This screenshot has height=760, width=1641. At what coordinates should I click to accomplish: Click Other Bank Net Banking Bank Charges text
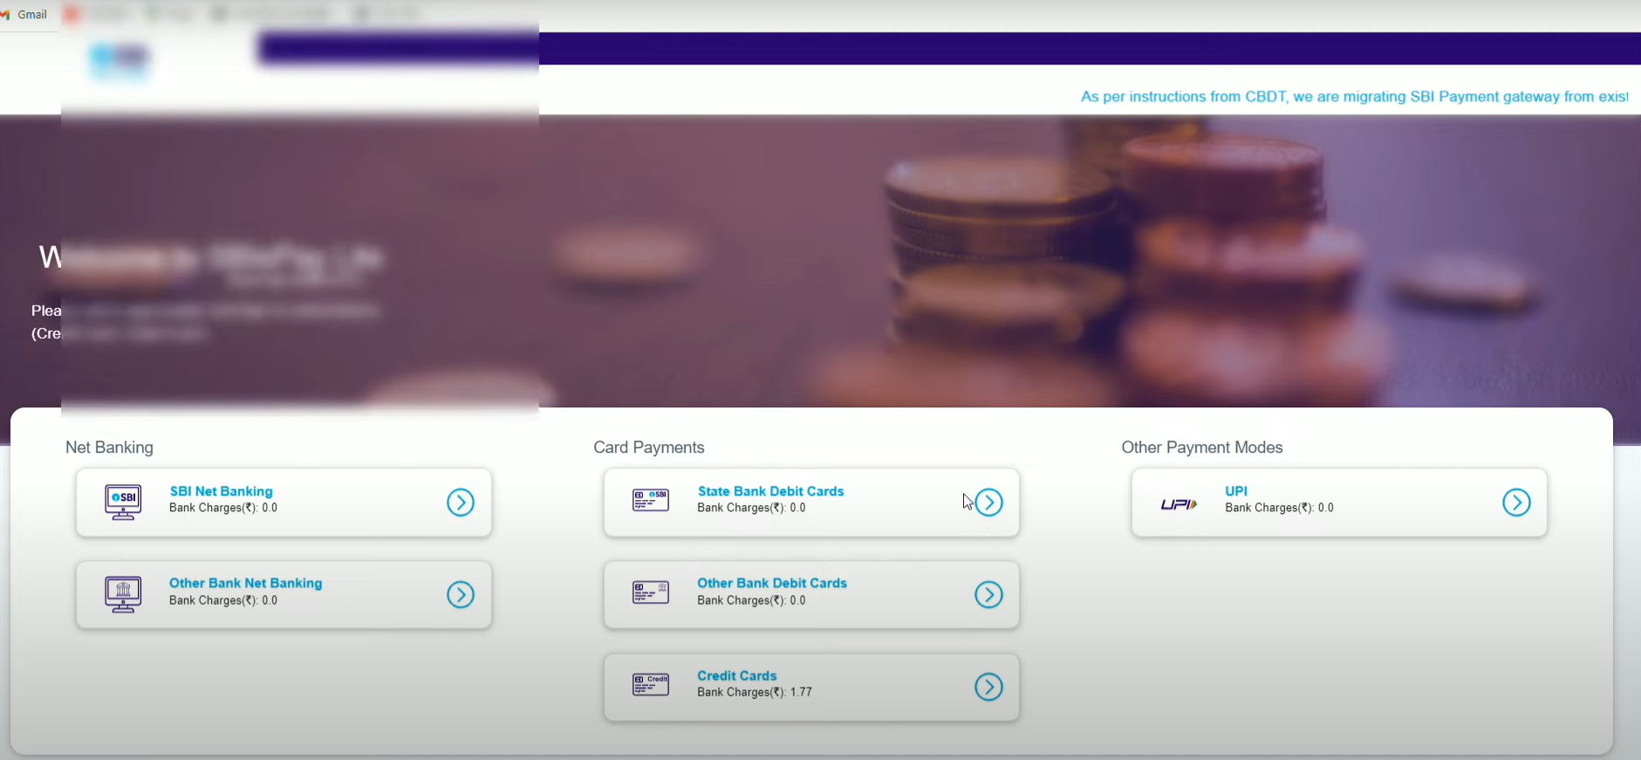(223, 600)
